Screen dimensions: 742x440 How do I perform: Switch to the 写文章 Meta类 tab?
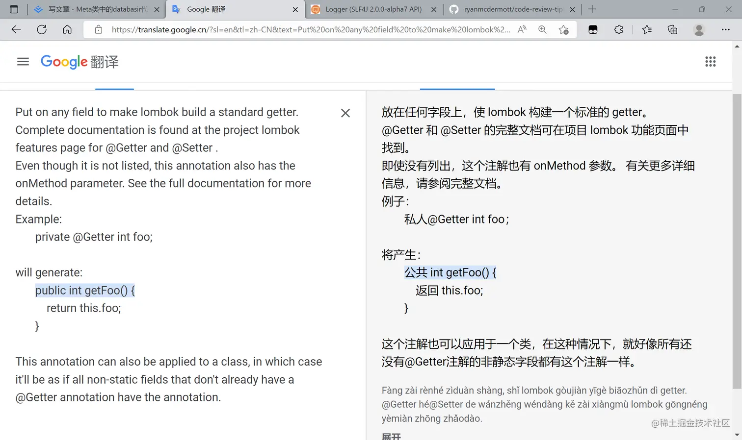[x=97, y=9]
